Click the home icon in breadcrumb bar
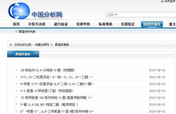176x114 pixels. (11, 45)
